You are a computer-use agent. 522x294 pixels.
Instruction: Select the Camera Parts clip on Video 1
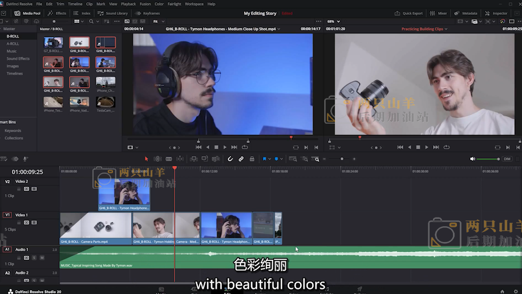95,228
